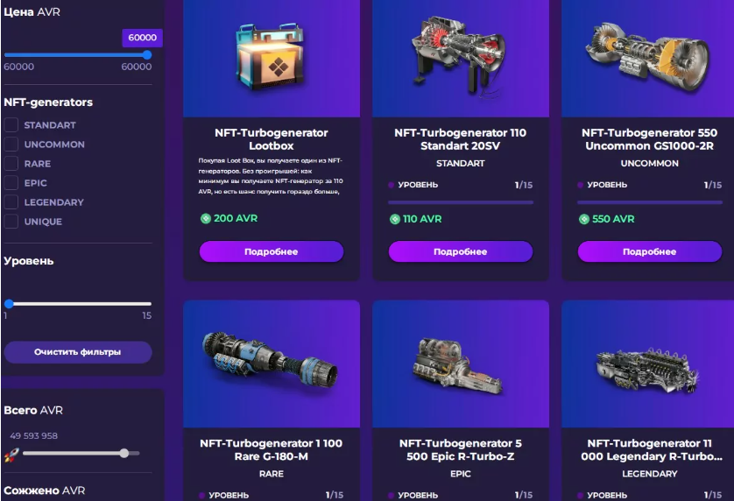734x501 pixels.
Task: Check the UNCOMMON filter checkbox
Action: coord(11,145)
